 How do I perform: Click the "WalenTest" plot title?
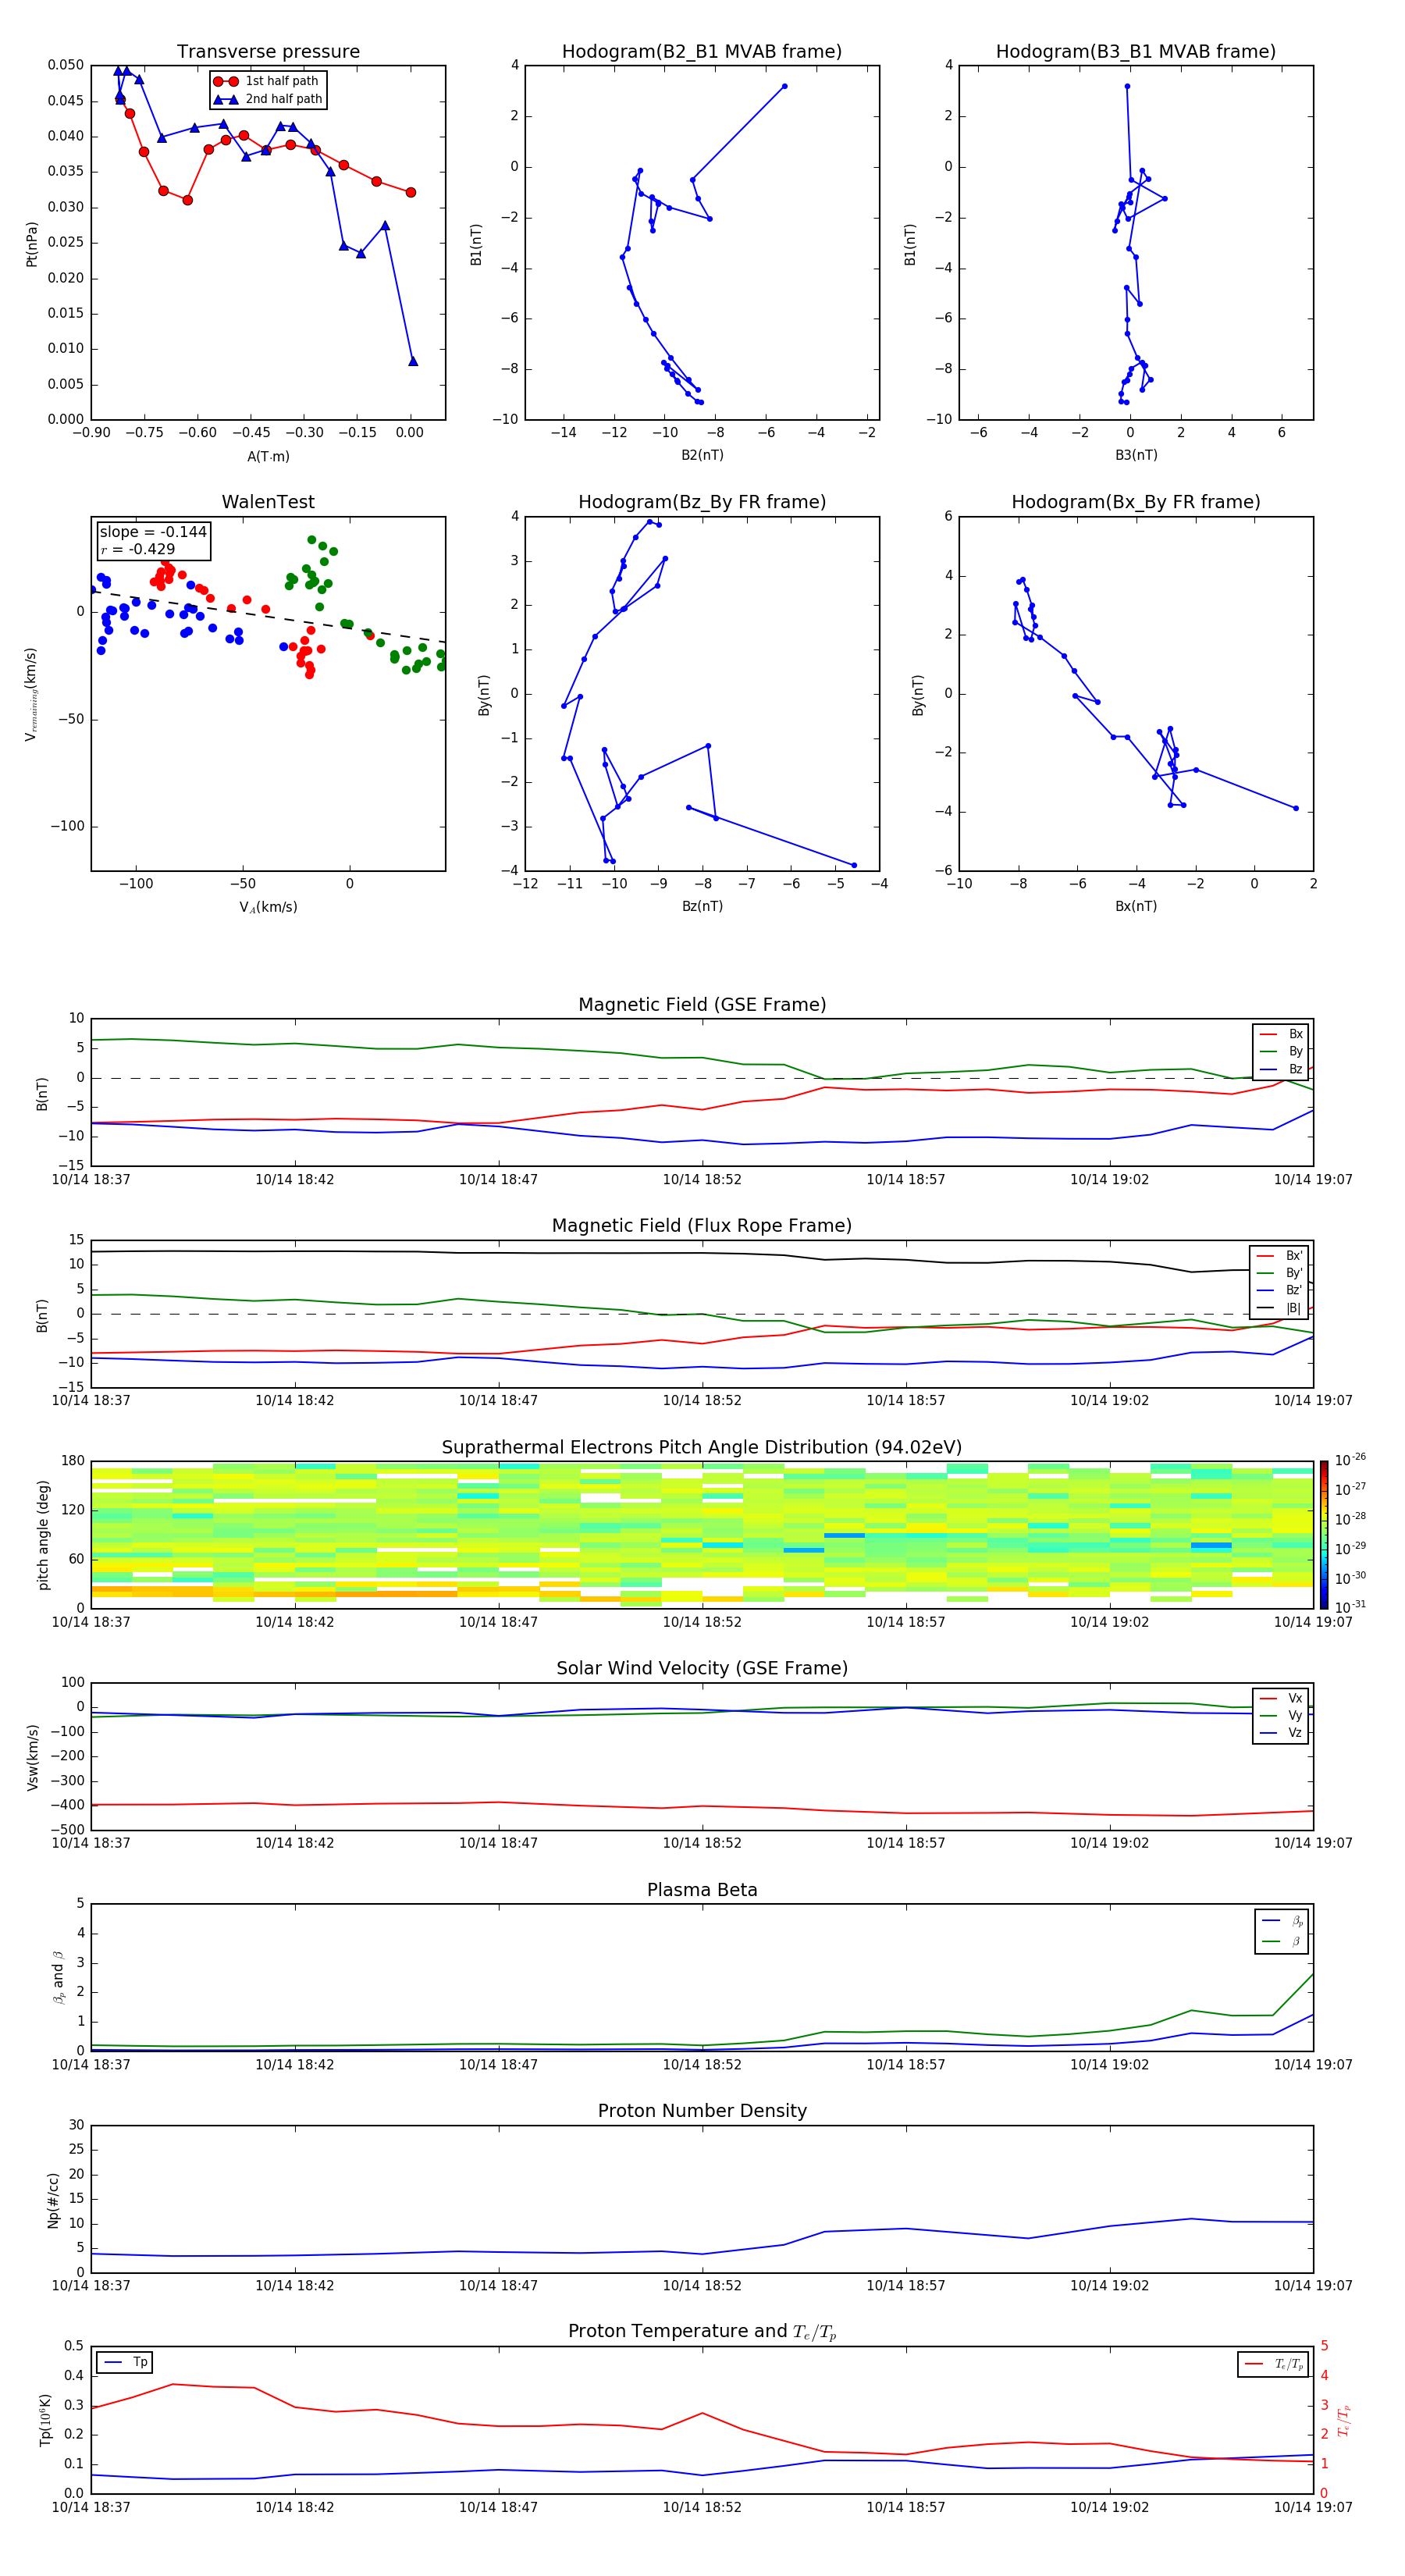pos(268,502)
